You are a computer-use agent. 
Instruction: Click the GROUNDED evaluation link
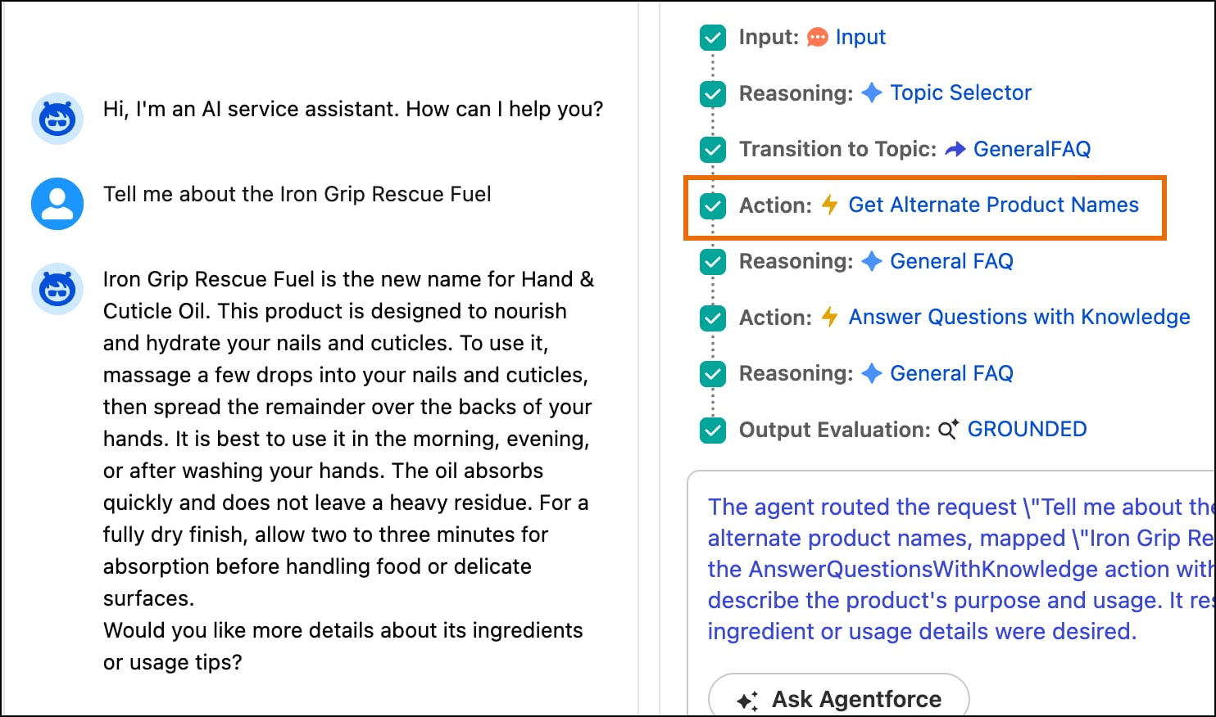1027,429
